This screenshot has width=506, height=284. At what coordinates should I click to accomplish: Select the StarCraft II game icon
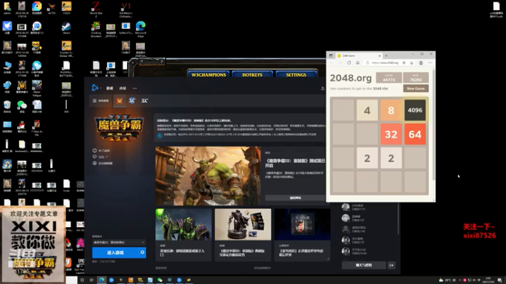[x=132, y=101]
